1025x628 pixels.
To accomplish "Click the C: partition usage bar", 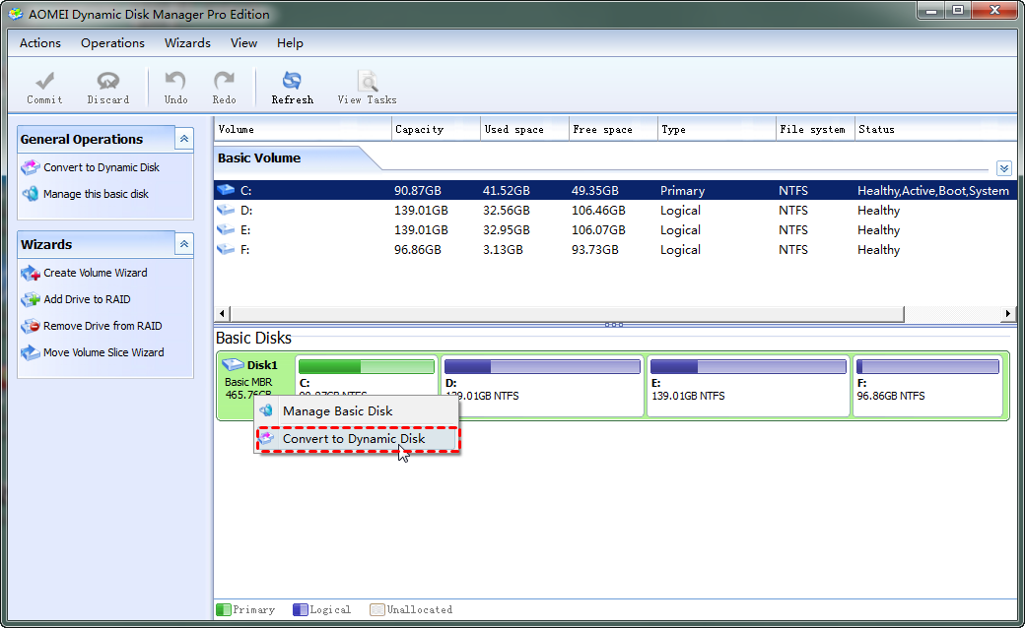I will [x=366, y=366].
